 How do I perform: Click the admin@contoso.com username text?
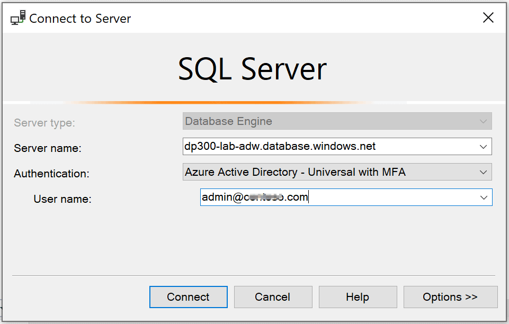254,196
